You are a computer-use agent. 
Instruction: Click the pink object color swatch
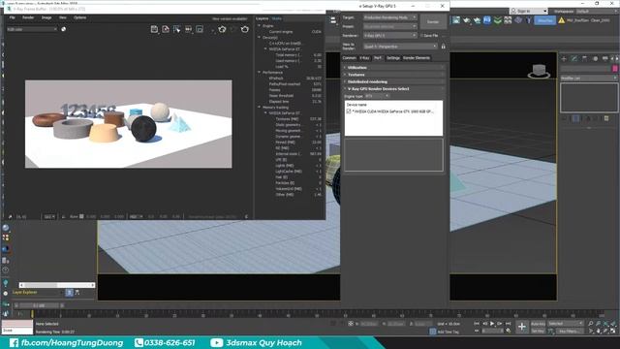click(615, 69)
